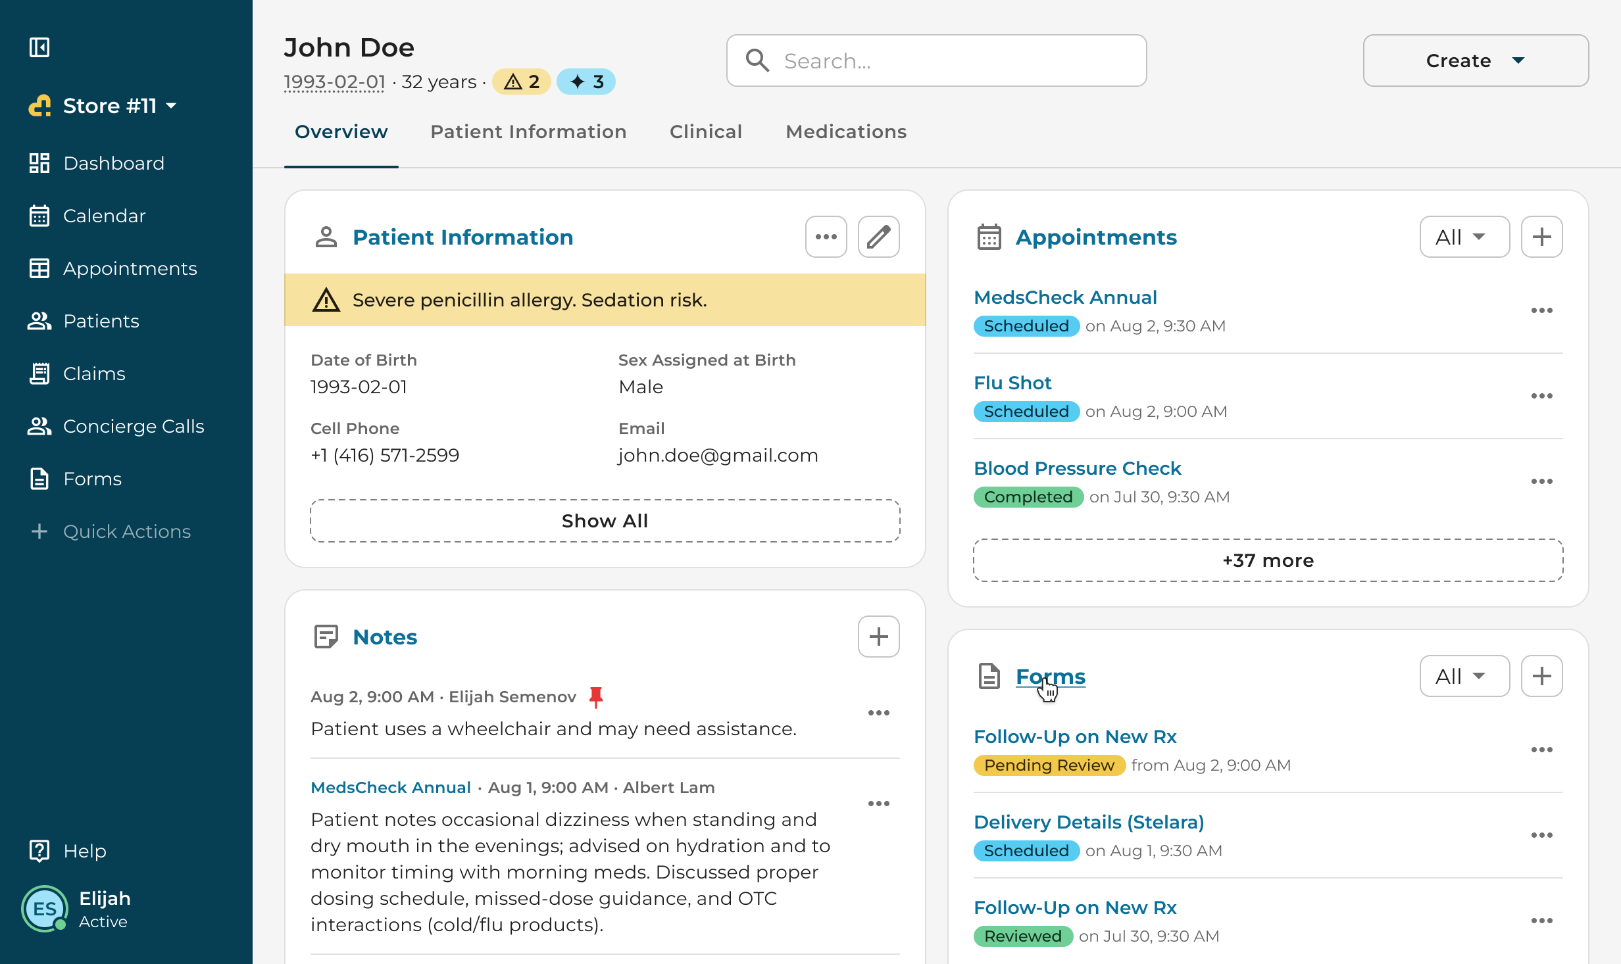
Task: Switch to the Medications tab
Action: (846, 132)
